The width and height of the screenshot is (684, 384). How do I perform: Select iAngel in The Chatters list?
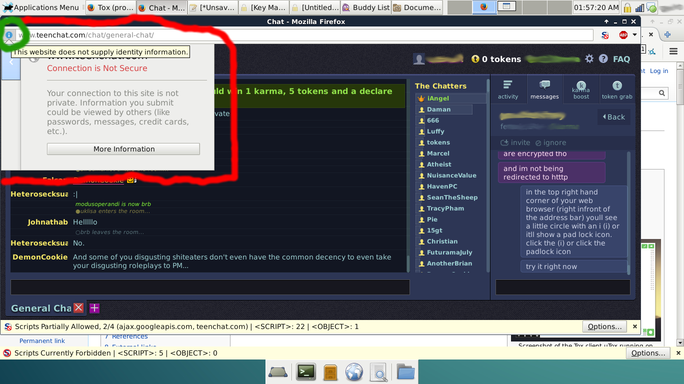tap(450, 98)
